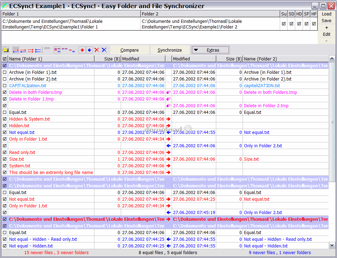
Task: Click the Folder 1 path cell ending in \Folder 1
Action: [x=71, y=24]
